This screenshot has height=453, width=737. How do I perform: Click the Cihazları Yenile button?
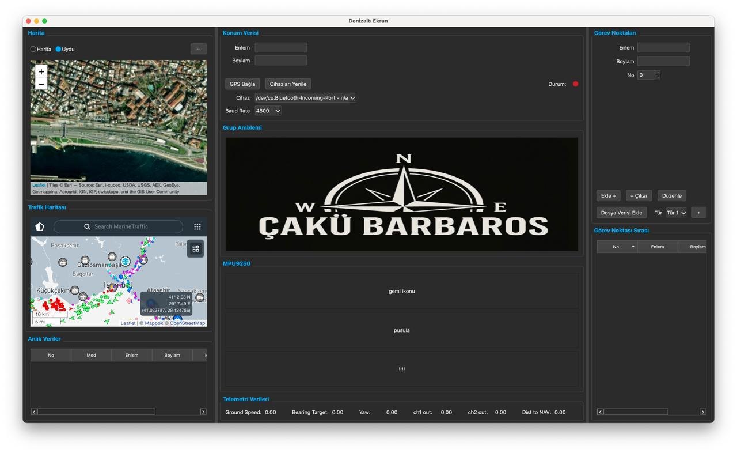[288, 84]
